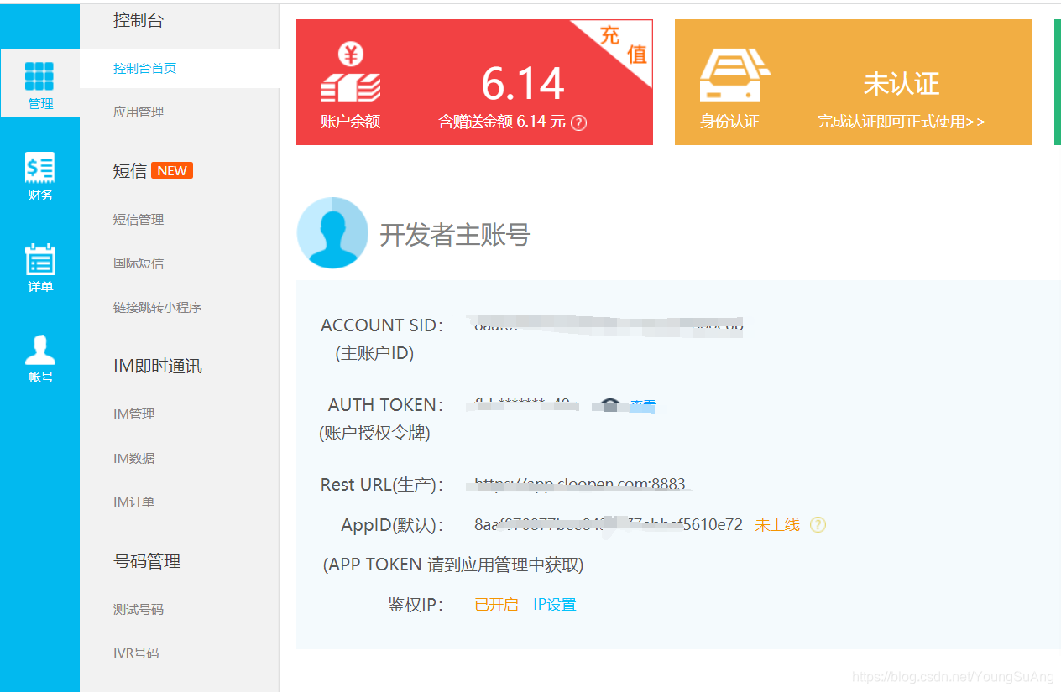Open the 帐号 account icon section
1061x692 pixels.
coord(39,359)
